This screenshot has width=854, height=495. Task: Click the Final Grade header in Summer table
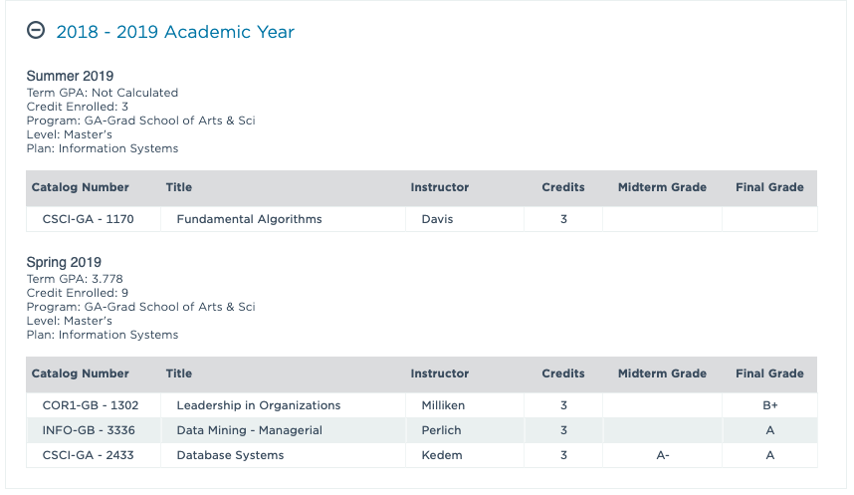[x=769, y=187]
